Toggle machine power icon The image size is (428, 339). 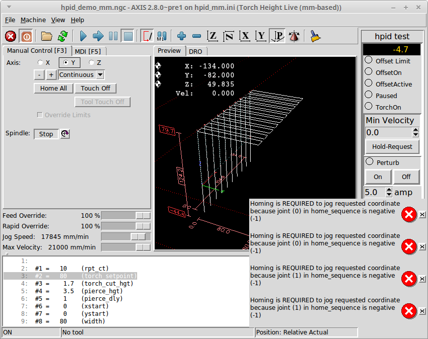[x=26, y=36]
